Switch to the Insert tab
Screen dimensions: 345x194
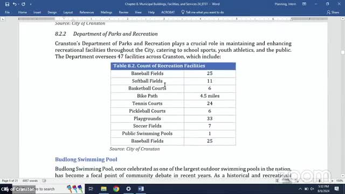coord(37,12)
